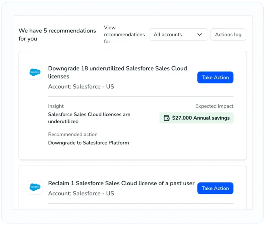Screen dimensions: 265x225
Task: Take Action on Downgrade 18 licenses recommendation
Action: [215, 77]
